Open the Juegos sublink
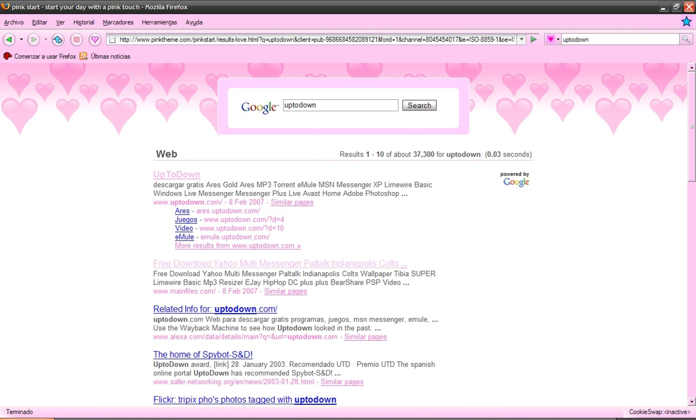 click(186, 219)
